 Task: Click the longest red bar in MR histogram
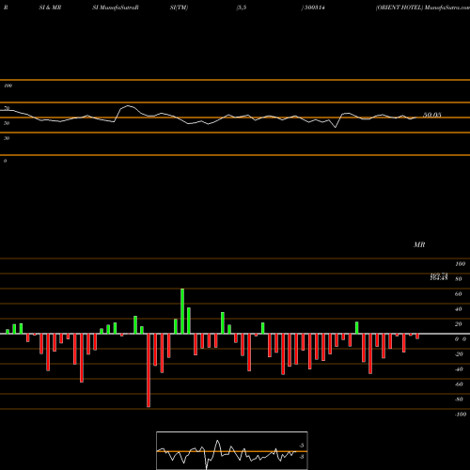coord(149,370)
